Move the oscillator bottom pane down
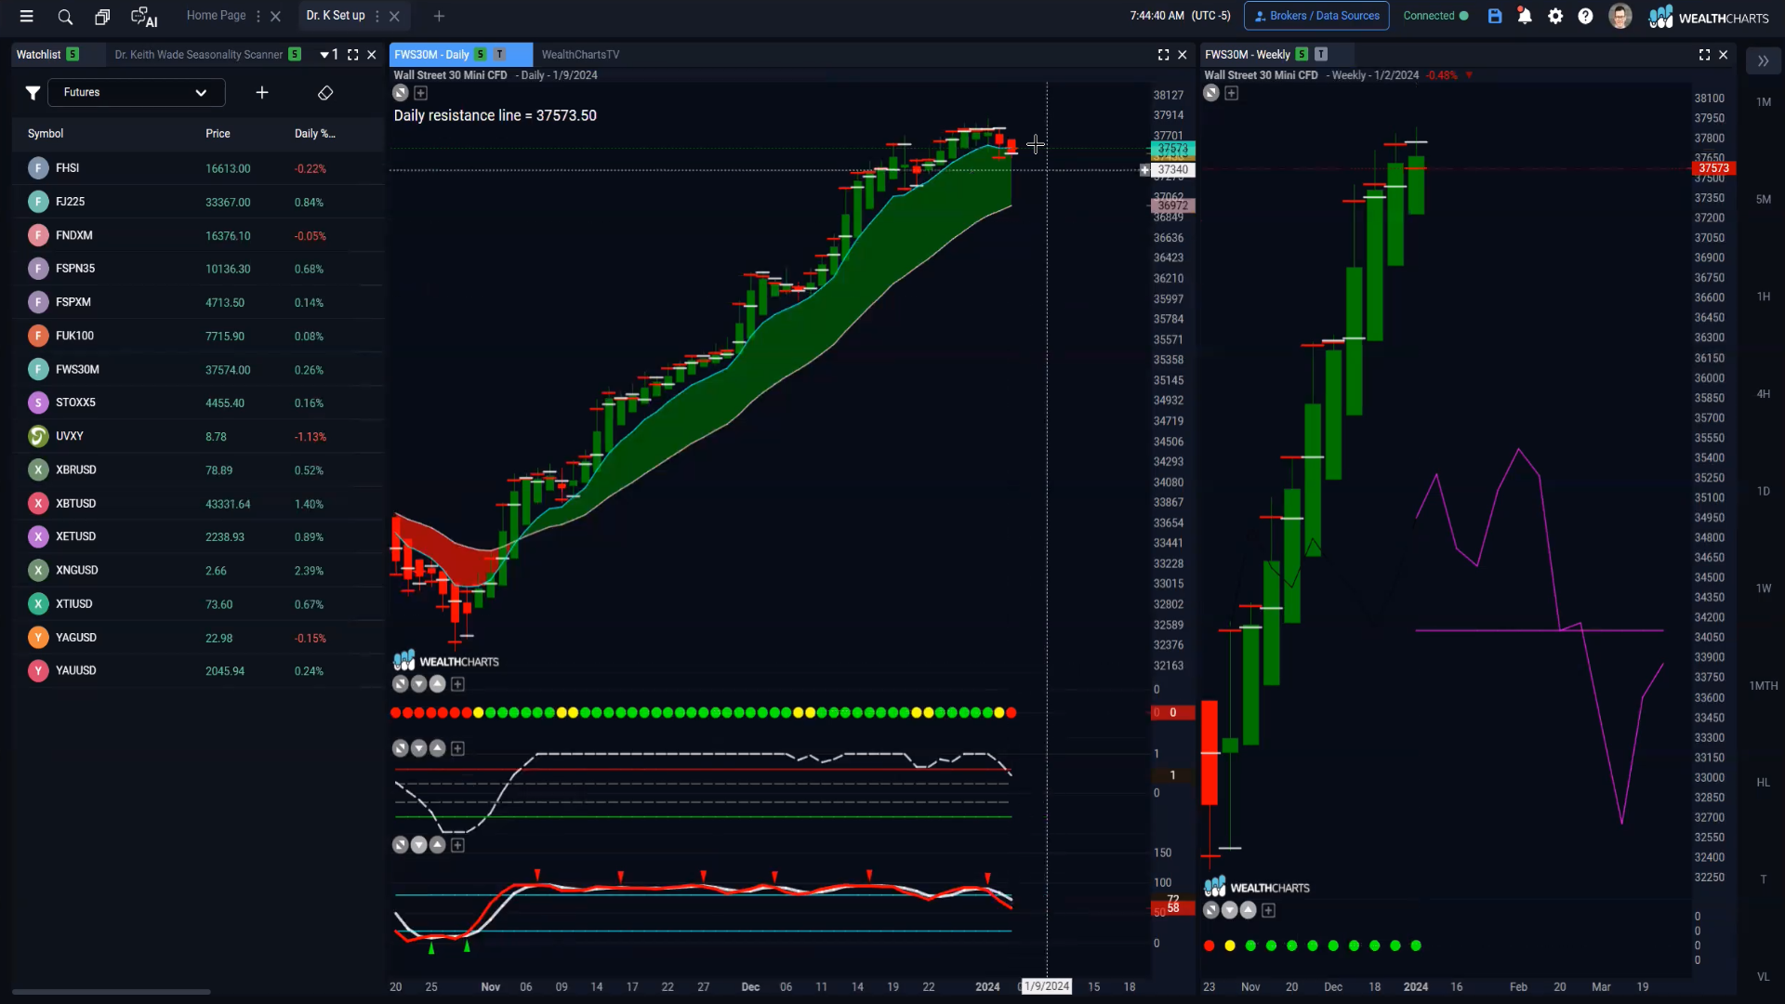The width and height of the screenshot is (1785, 1004). click(x=419, y=845)
